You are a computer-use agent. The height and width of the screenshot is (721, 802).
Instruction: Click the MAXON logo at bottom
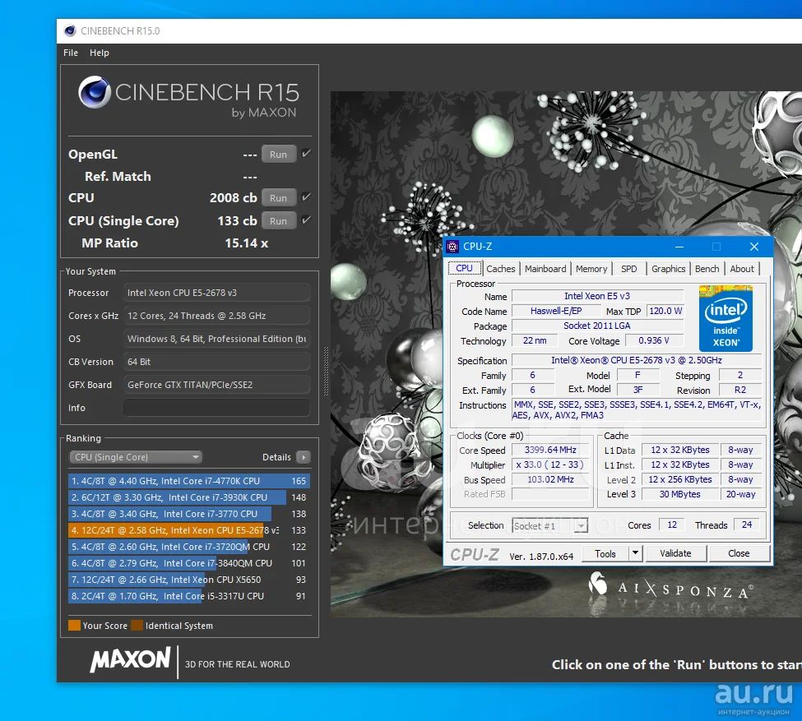tap(131, 659)
